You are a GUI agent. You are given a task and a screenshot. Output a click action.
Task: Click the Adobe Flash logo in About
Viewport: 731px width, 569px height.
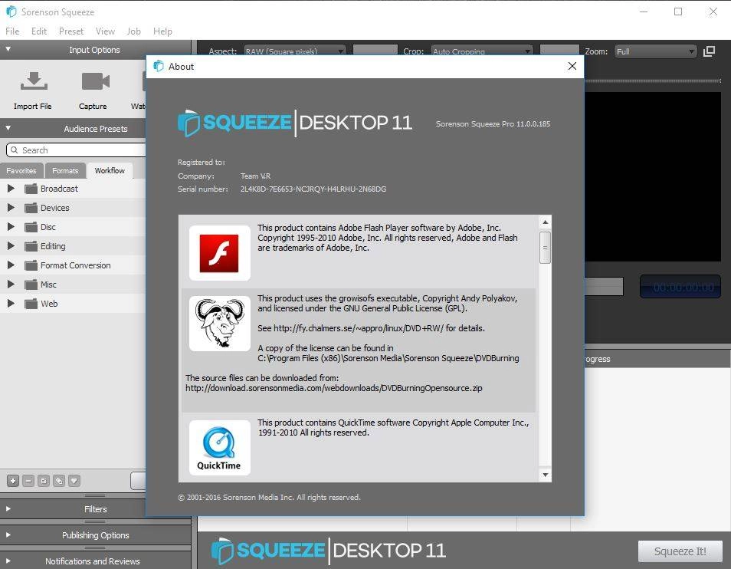[220, 253]
